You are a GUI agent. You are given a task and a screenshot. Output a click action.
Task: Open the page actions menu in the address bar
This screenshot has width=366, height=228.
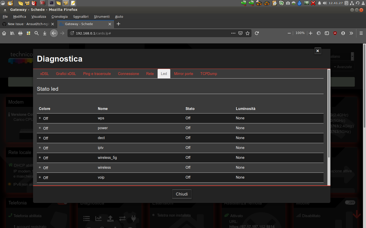click(233, 33)
